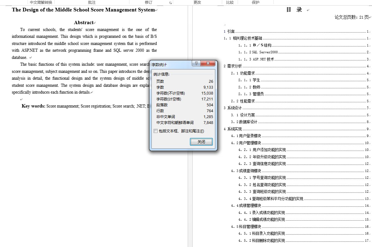Click the 论文总页数：21 页 text

[x=352, y=17]
